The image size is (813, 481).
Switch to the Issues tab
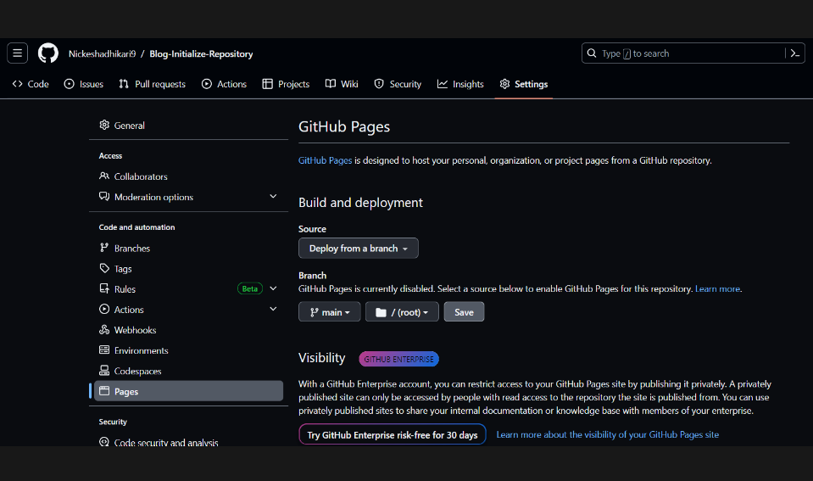point(83,84)
